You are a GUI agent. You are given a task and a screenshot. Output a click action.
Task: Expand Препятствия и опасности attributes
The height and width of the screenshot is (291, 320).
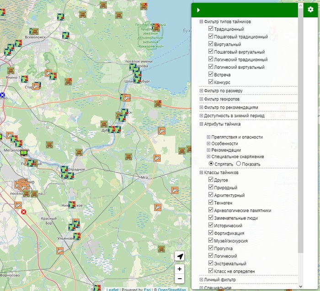[208, 137]
